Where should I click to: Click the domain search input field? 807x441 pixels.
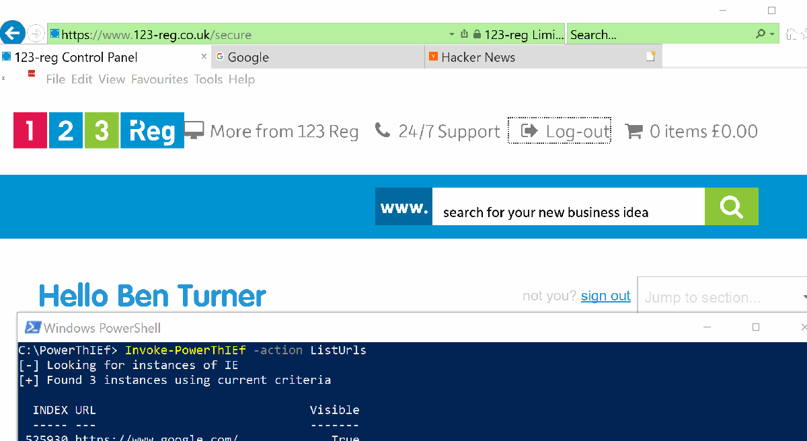pyautogui.click(x=568, y=212)
